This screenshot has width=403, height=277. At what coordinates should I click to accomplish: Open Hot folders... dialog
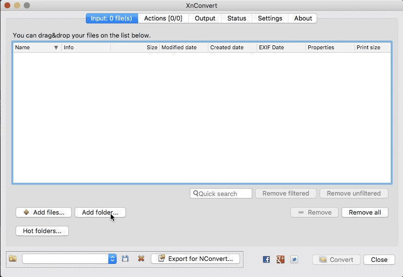pyautogui.click(x=42, y=231)
